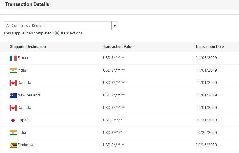The image size is (239, 153).
Task: Click the France destination label
Action: point(23,58)
